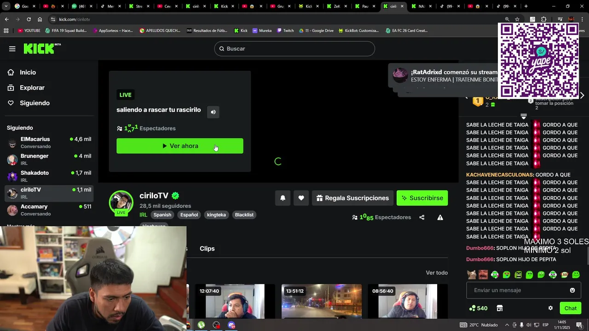Click the 540 channel points icon
The image size is (589, 331).
click(x=479, y=308)
